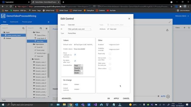191x107 pixels.
Task: Reload the browser page
Action: (11, 7)
